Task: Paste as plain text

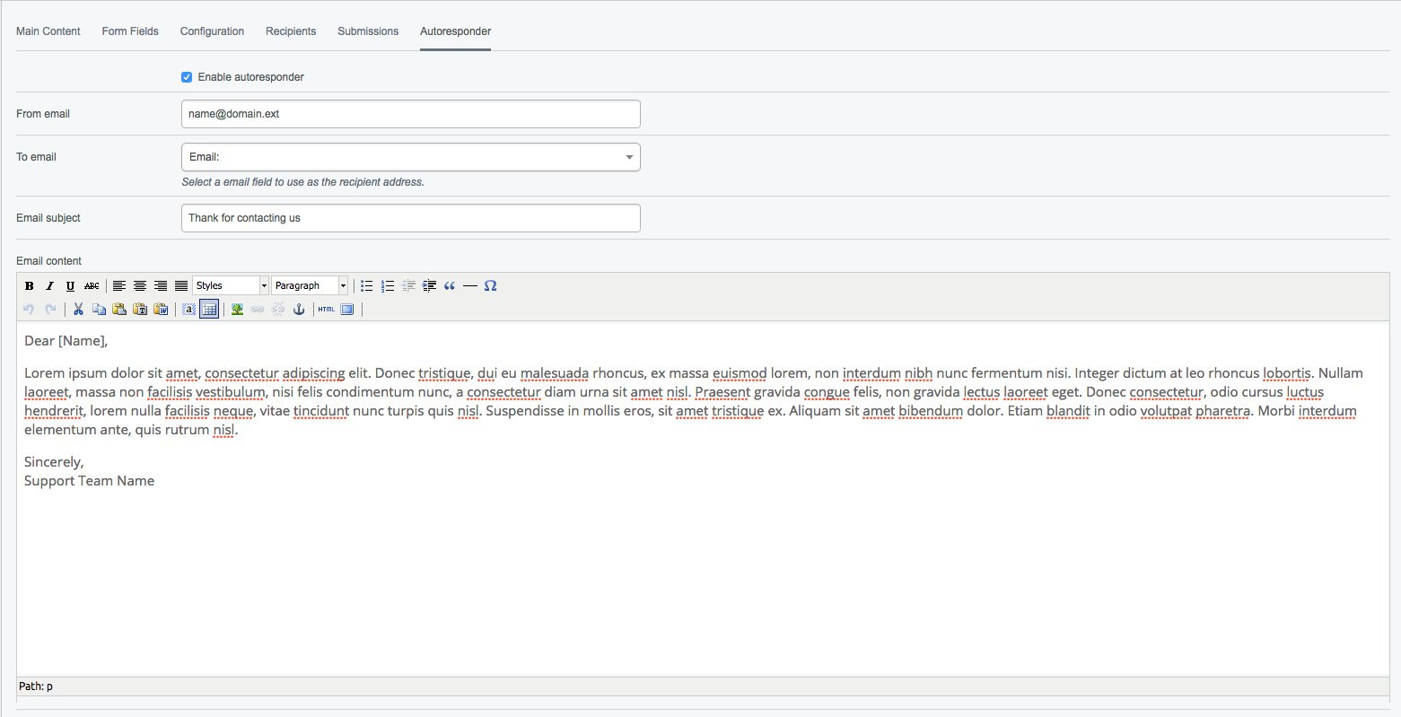Action: 140,310
